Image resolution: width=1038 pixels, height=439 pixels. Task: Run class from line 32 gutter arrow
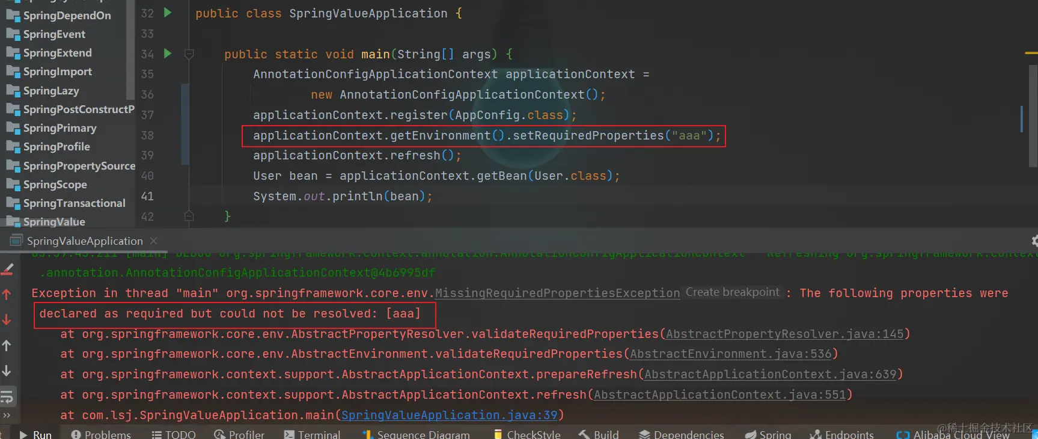click(168, 12)
